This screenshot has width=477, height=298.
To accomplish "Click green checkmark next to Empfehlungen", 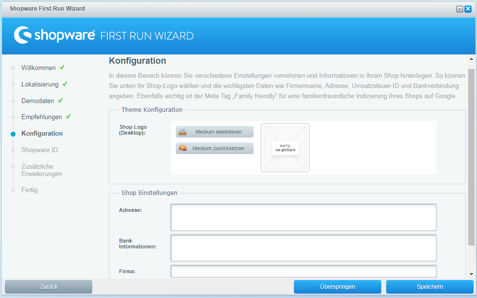I will 68,116.
